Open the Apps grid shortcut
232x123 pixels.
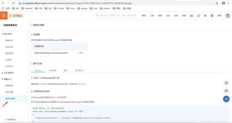click(5, 8)
